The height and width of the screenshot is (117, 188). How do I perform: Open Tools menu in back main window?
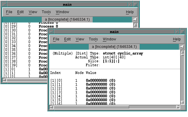coord(46,12)
